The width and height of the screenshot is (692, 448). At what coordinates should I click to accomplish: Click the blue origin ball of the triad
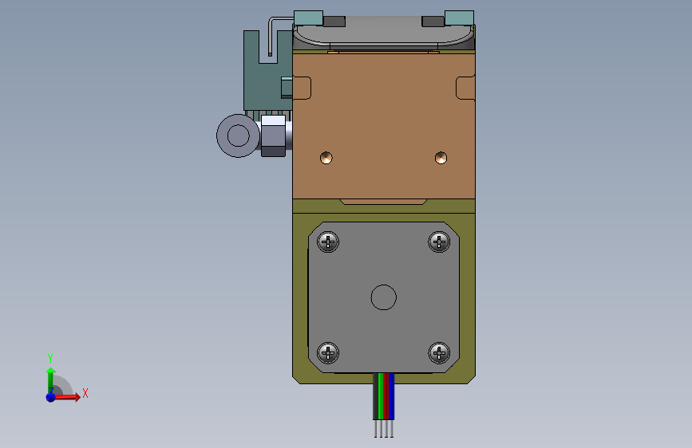[x=51, y=397]
